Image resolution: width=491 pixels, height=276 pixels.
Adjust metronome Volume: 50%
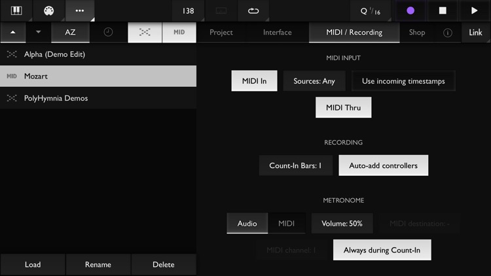[x=342, y=223]
